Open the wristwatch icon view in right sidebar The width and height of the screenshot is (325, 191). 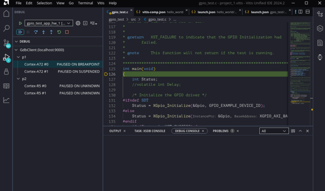(x=320, y=57)
